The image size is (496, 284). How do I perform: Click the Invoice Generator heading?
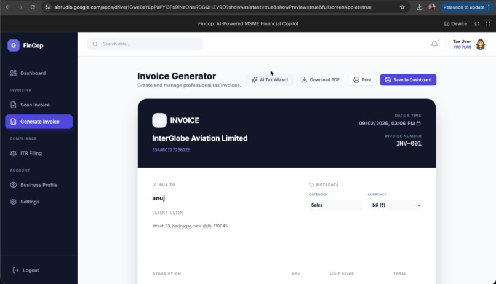coord(177,76)
